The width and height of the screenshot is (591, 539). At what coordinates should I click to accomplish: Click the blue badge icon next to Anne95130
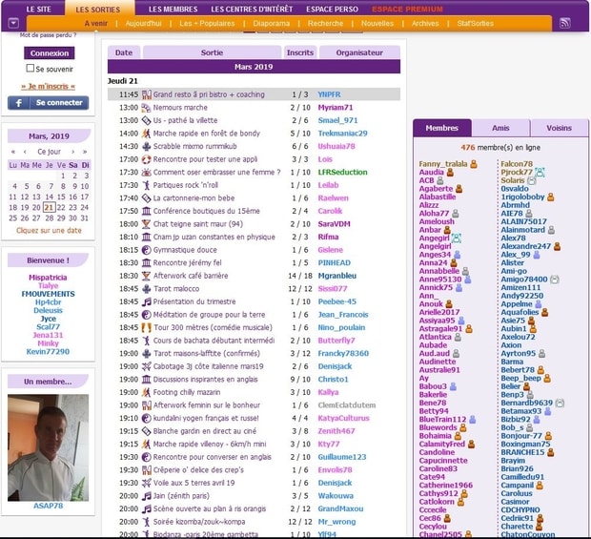click(x=467, y=280)
